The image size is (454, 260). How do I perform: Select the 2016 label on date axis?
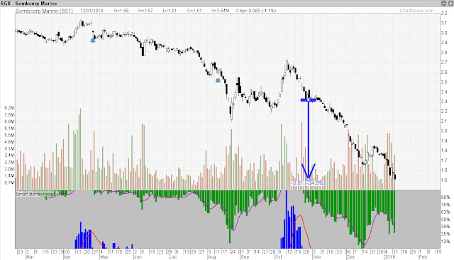pyautogui.click(x=389, y=257)
